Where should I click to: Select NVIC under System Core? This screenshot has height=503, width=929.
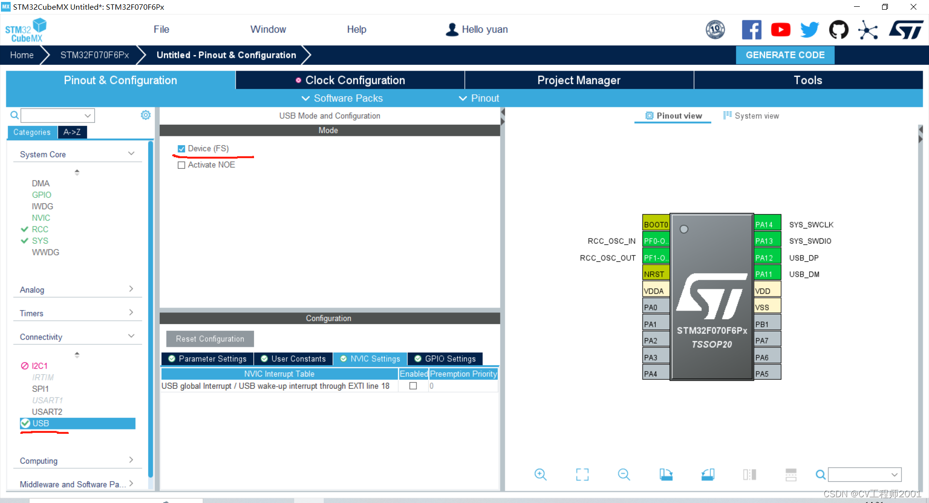pos(41,218)
